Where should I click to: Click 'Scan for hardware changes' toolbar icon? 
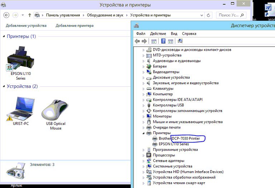pos(180,41)
